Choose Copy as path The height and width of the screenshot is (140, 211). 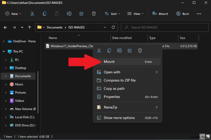[x=127, y=88]
